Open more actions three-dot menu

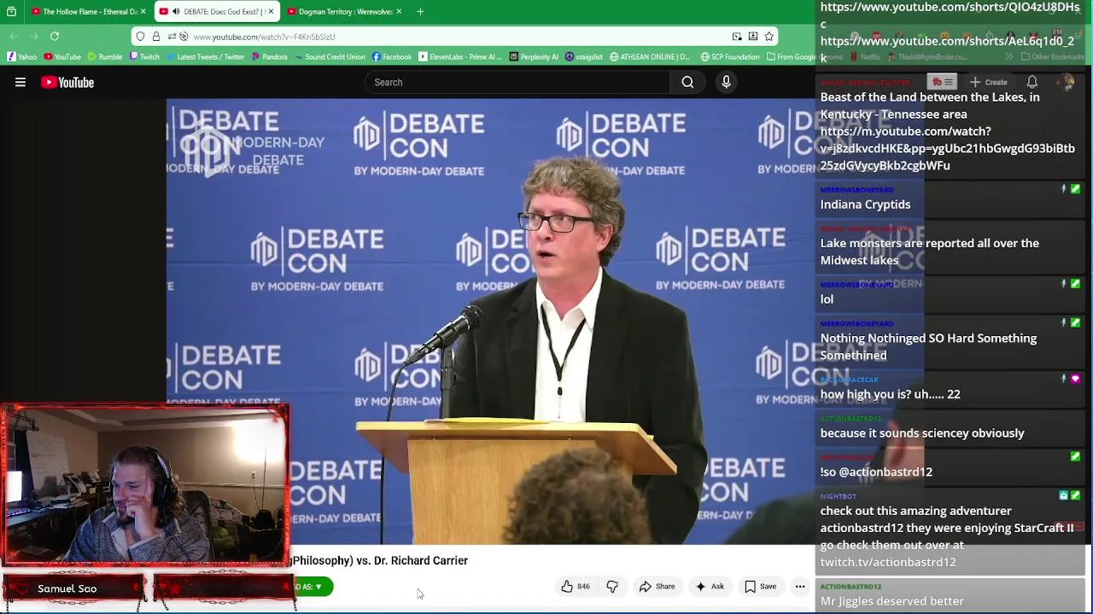click(800, 587)
